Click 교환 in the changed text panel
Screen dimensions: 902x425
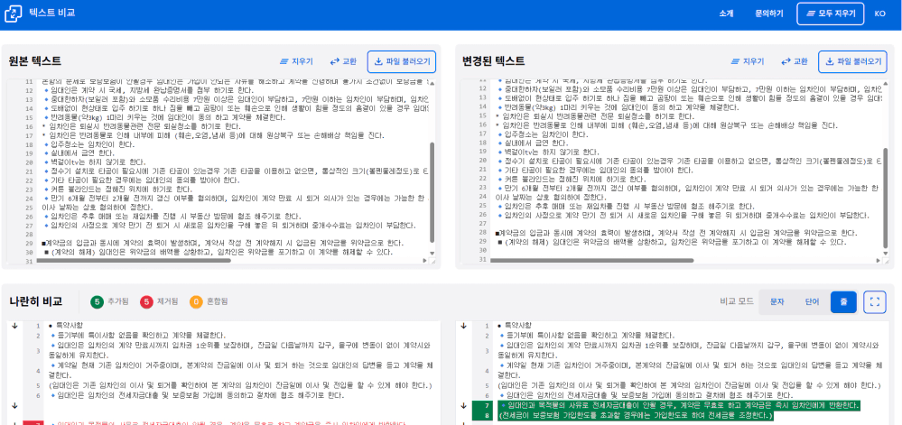coord(794,61)
